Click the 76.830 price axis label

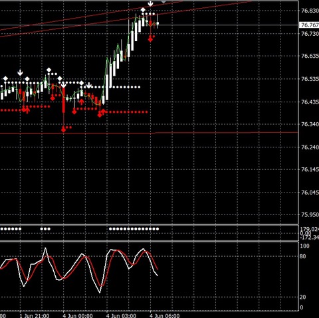310,11
